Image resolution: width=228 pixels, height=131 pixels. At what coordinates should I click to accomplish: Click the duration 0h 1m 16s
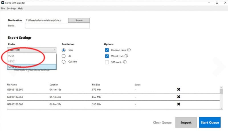tap(55, 90)
